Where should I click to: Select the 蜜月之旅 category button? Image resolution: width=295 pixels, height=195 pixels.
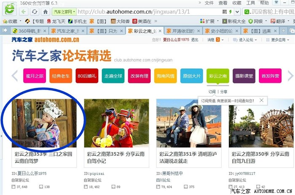coord(33,76)
